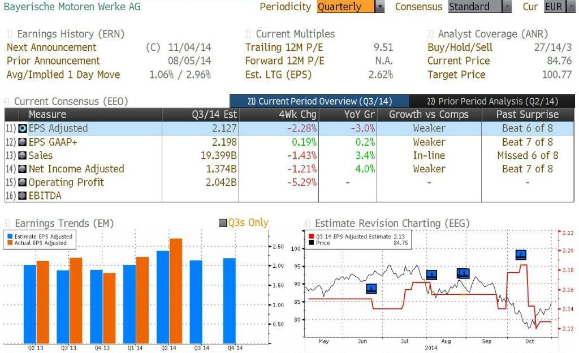The height and width of the screenshot is (353, 579).
Task: Click the Bayerische Motoren Werke AG title
Action: click(72, 7)
